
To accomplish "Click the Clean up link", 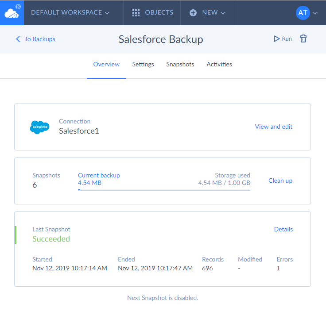I will [280, 181].
